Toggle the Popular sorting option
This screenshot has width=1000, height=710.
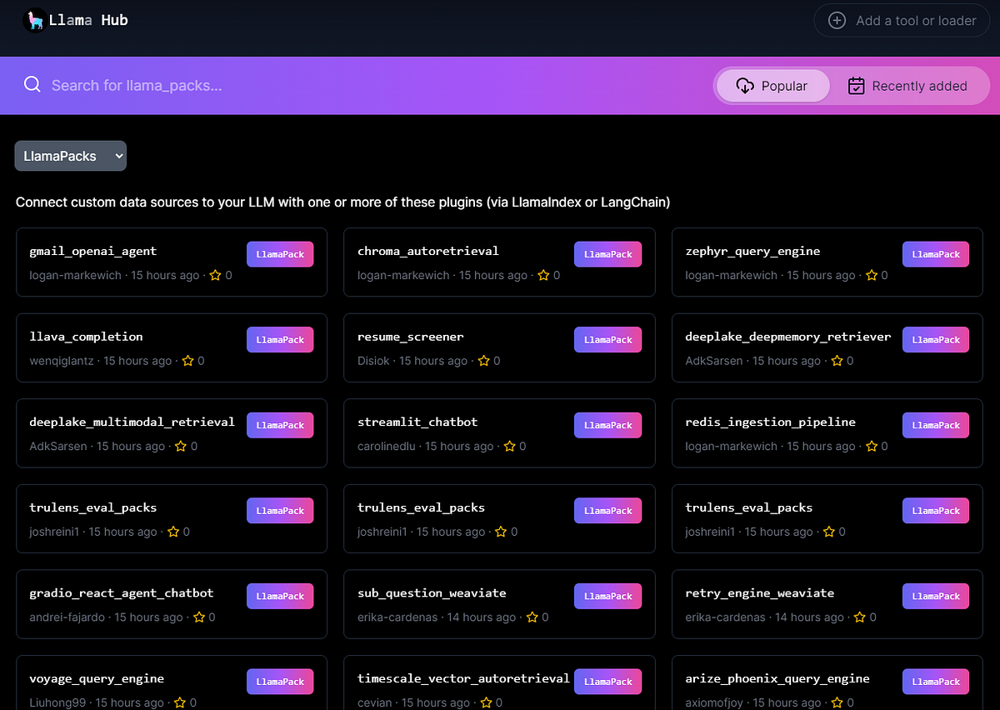point(772,85)
